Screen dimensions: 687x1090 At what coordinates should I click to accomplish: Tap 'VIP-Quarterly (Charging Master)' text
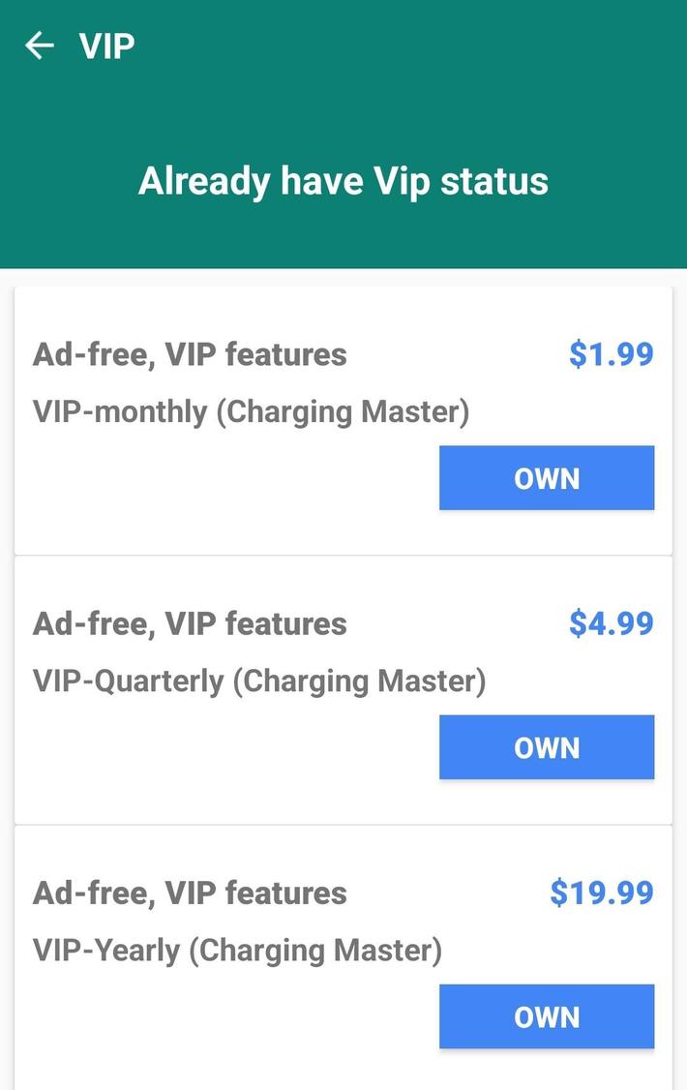click(x=259, y=681)
